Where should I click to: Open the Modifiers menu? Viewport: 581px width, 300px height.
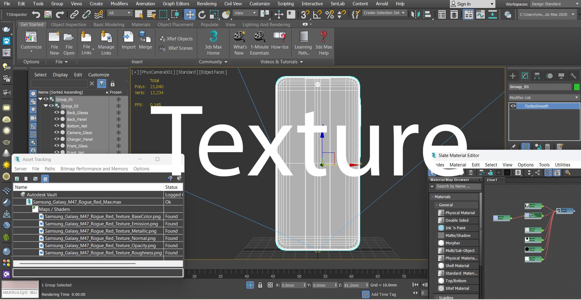pos(119,4)
